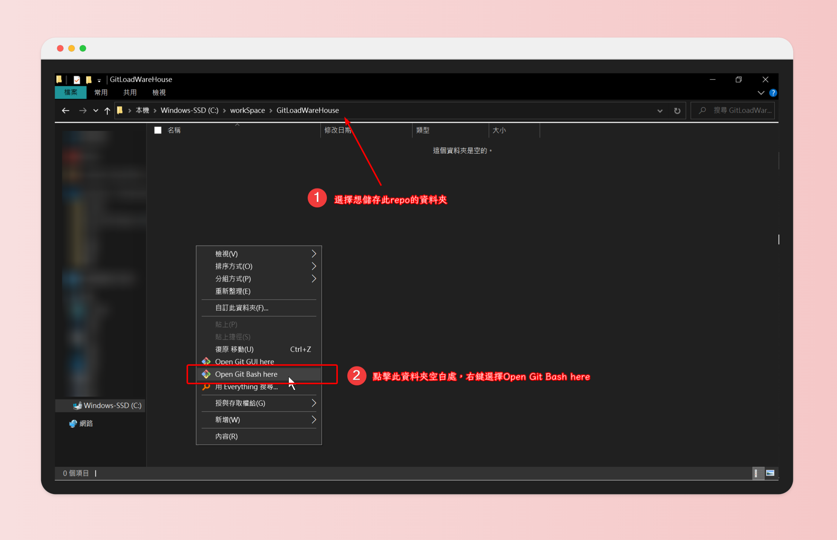Click the 0 個項目 status bar text
Image resolution: width=837 pixels, height=540 pixels.
pos(76,473)
